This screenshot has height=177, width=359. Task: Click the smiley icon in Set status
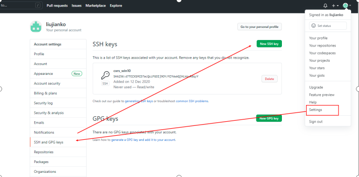pyautogui.click(x=313, y=26)
